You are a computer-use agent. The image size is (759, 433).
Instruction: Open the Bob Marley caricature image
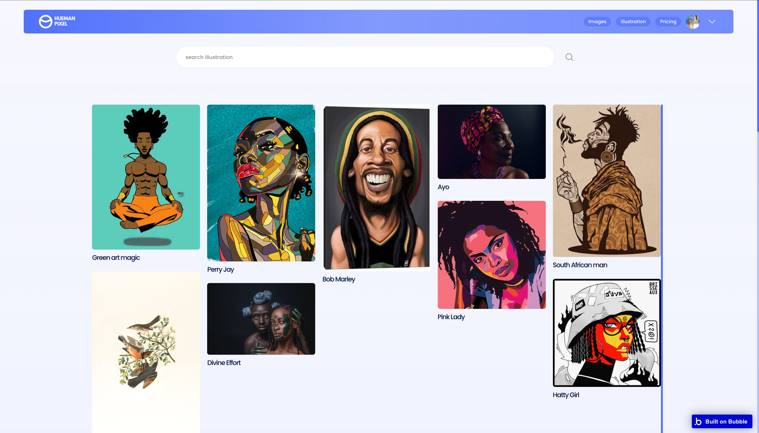(376, 188)
